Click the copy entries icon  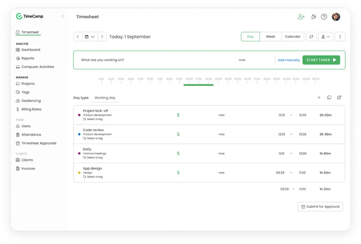(329, 98)
